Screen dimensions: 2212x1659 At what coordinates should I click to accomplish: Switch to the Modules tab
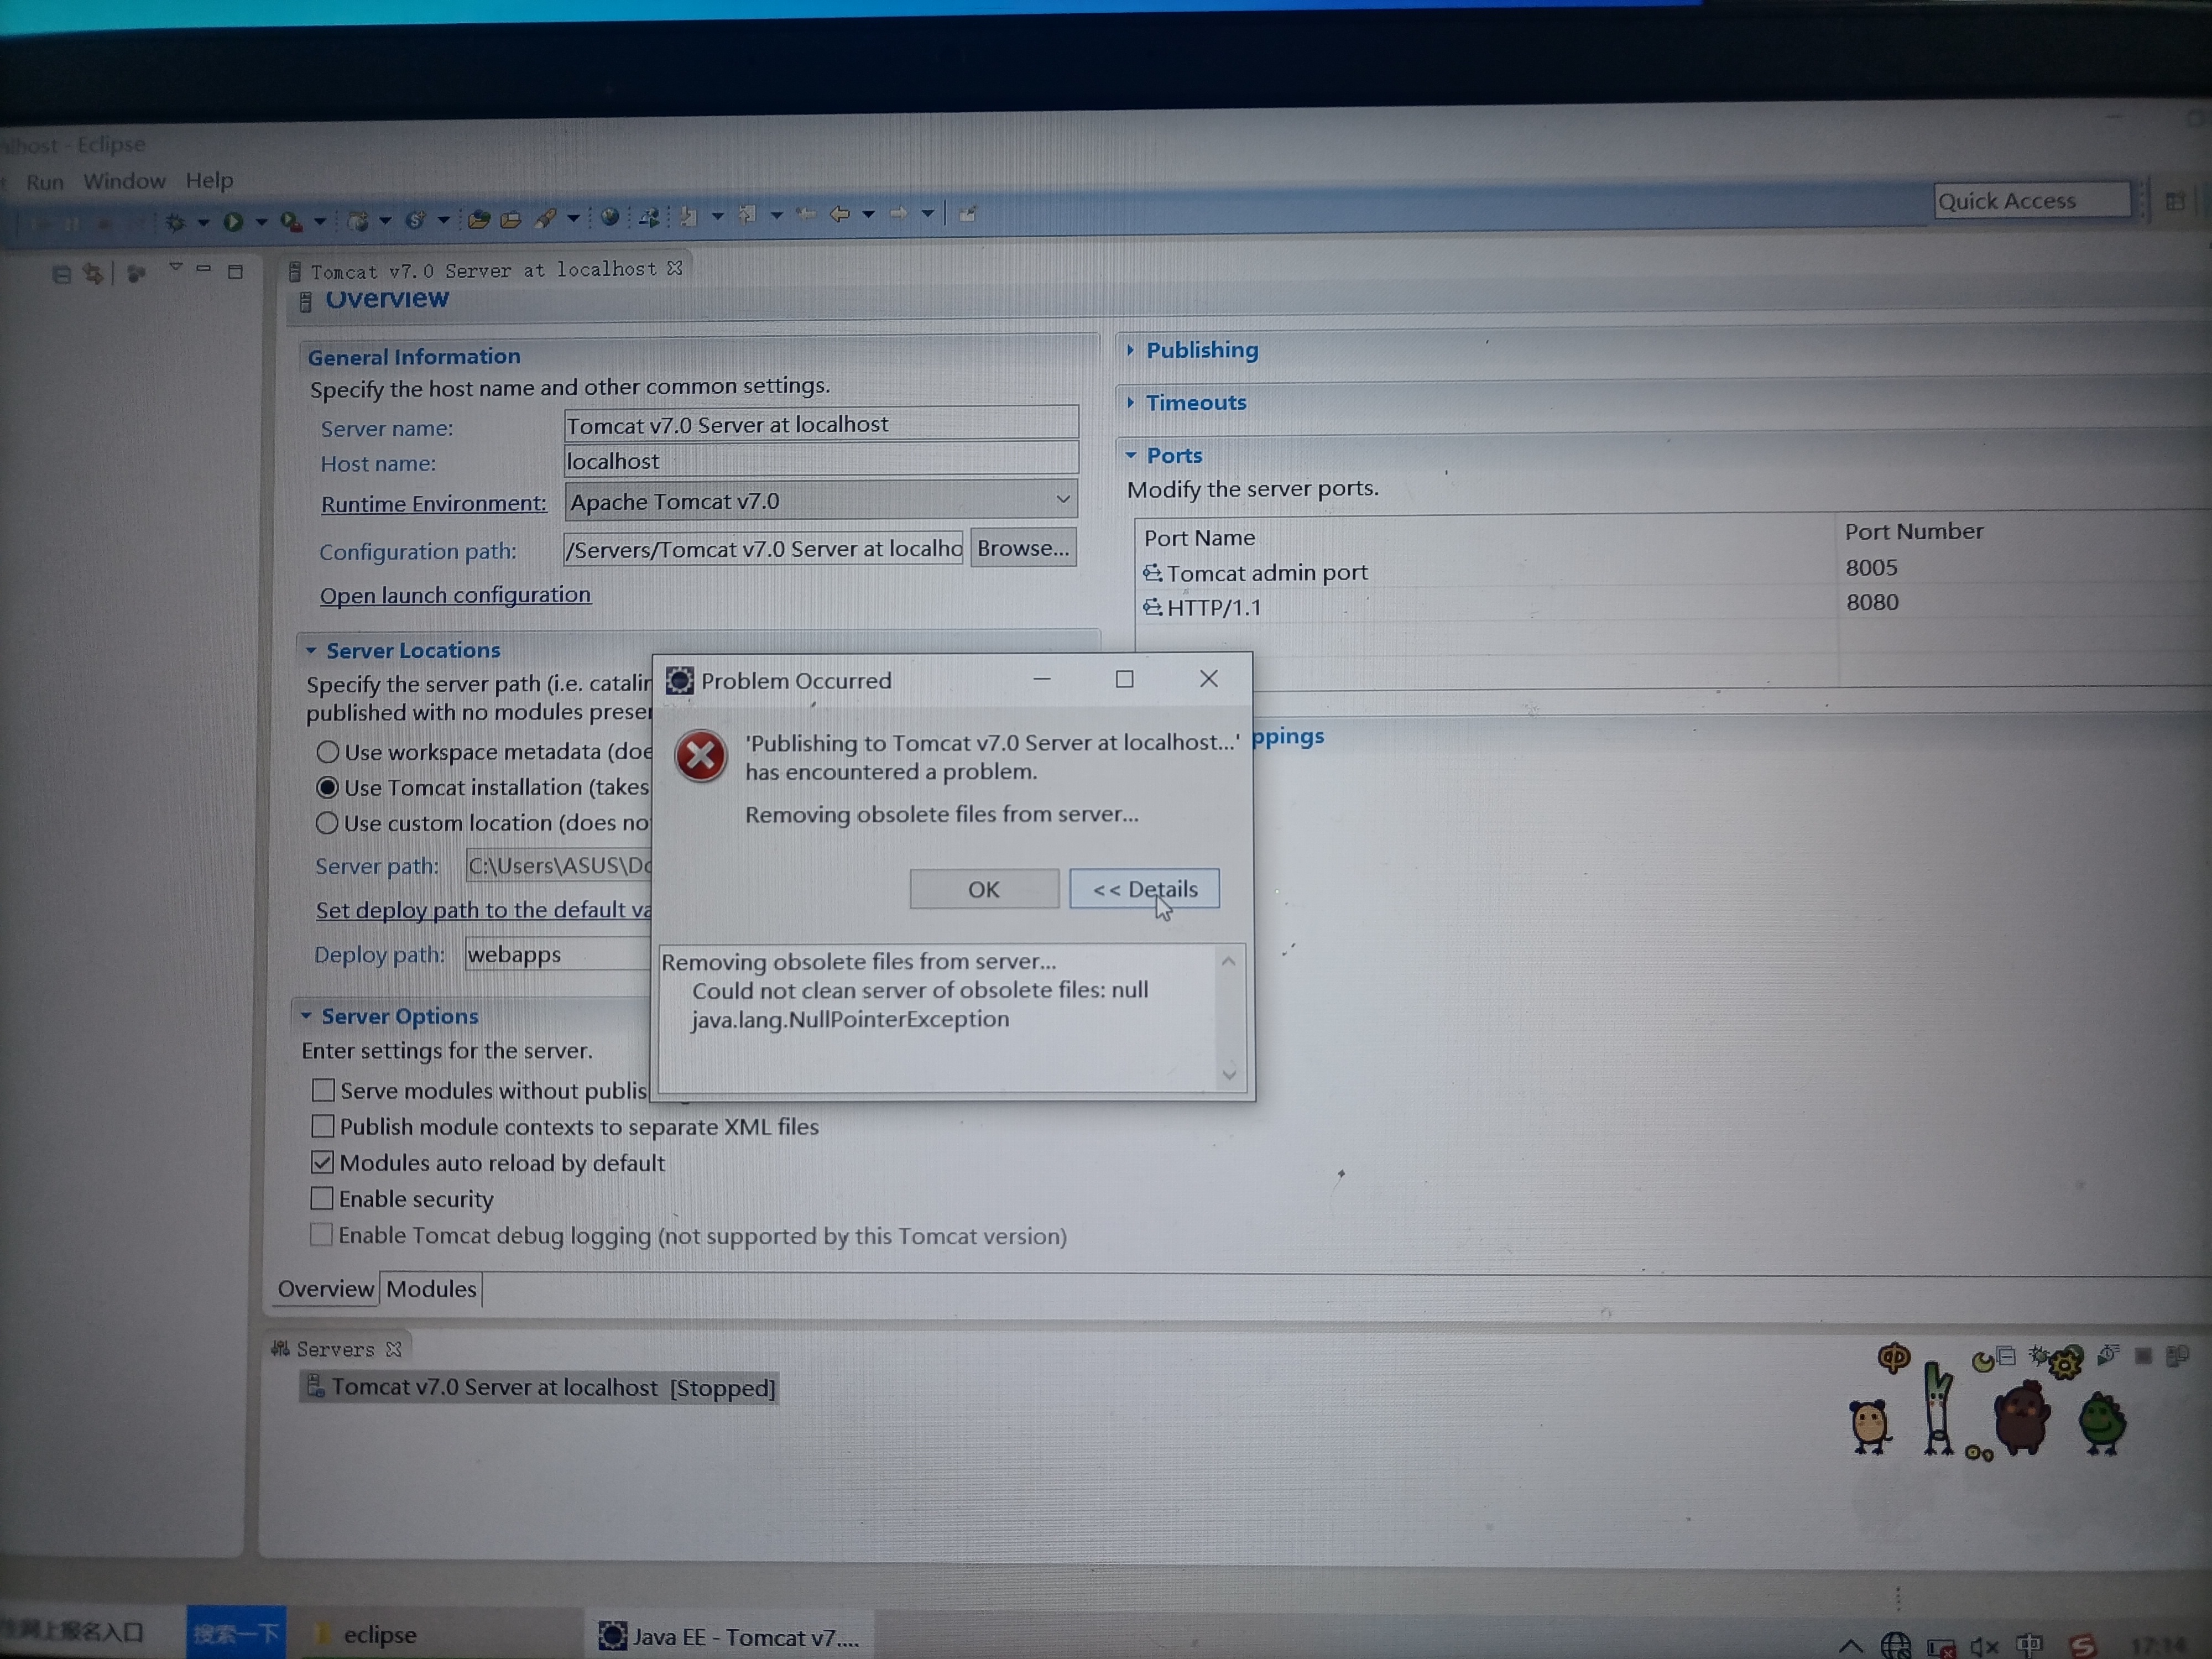point(431,1289)
